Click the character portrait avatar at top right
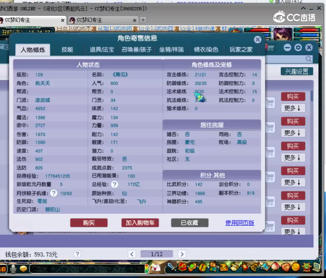The image size is (326, 278). 283,34
